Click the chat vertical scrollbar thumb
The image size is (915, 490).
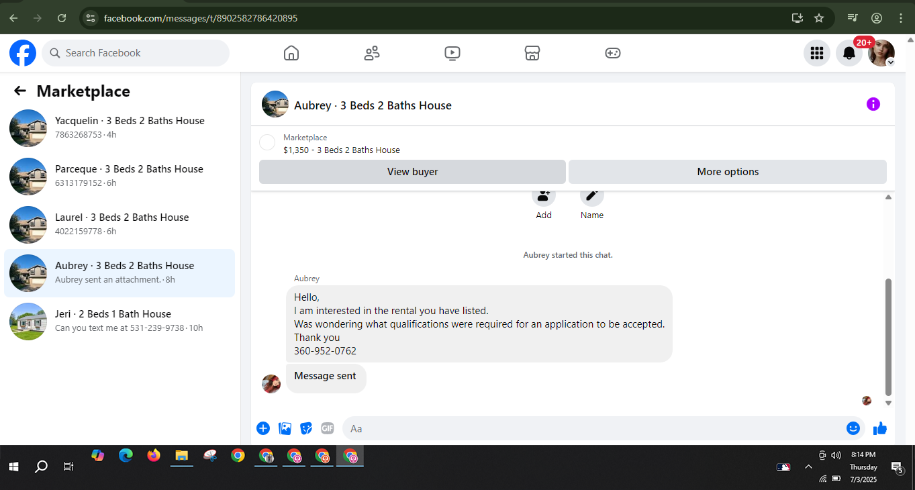click(x=888, y=337)
